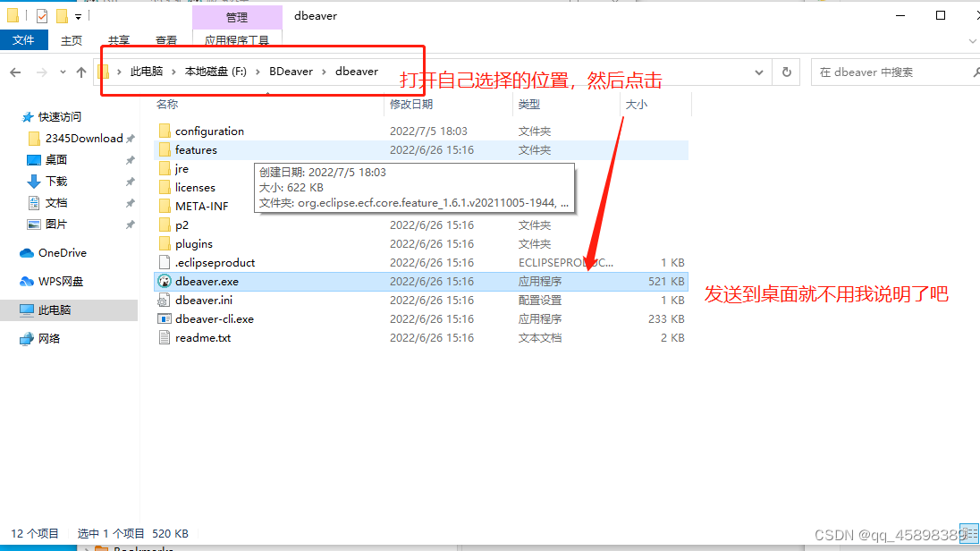Open 文档 quick access folder

click(x=47, y=203)
